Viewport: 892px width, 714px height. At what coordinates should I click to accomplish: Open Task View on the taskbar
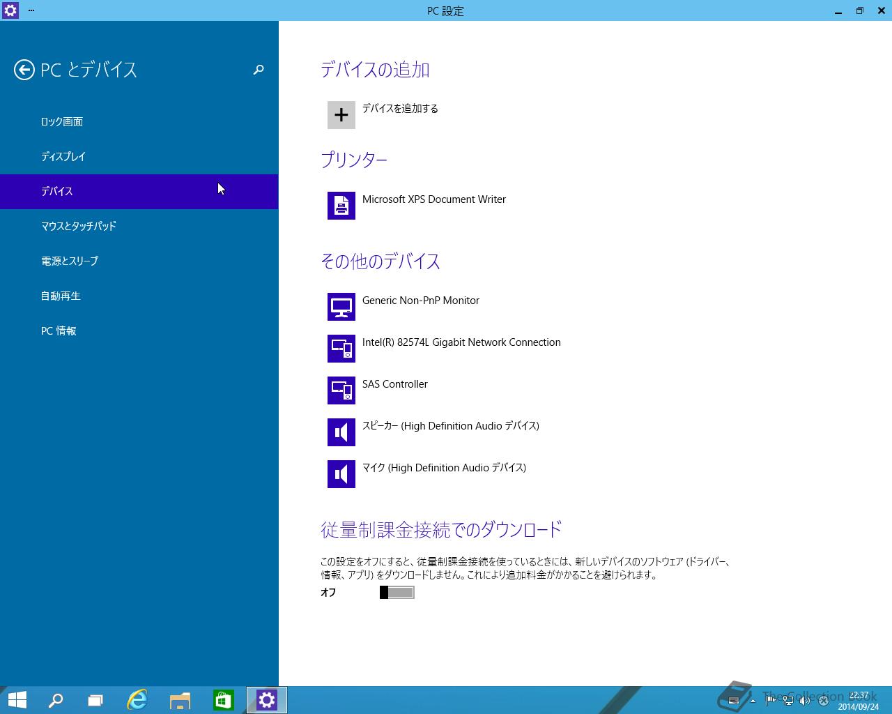pyautogui.click(x=95, y=700)
